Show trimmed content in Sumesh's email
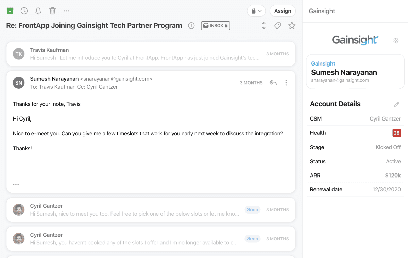The image size is (408, 258). tap(16, 184)
